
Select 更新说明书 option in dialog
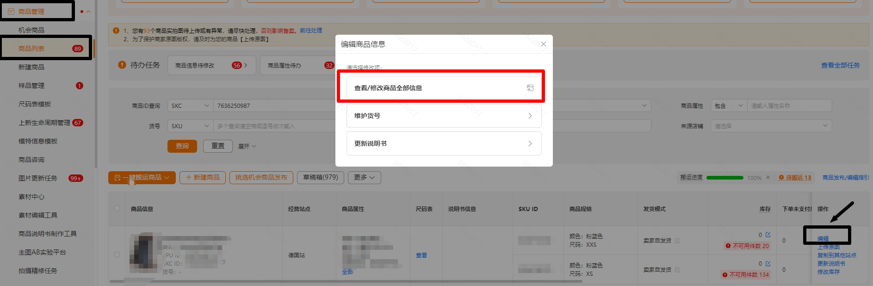tap(443, 143)
